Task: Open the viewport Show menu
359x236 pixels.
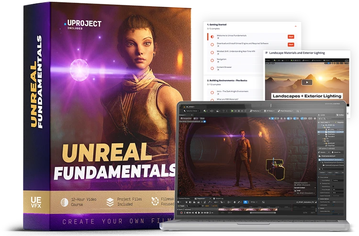Action: [202, 118]
